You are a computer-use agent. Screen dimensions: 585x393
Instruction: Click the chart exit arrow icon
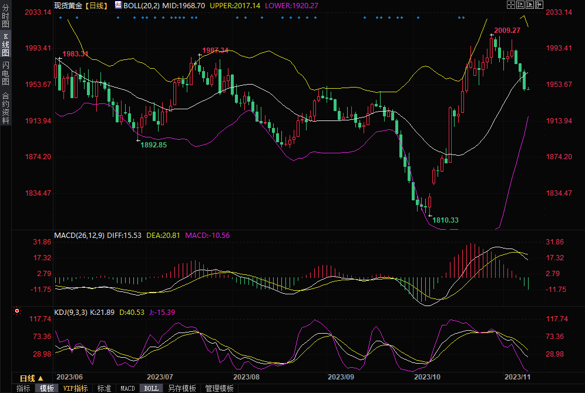(538, 5)
